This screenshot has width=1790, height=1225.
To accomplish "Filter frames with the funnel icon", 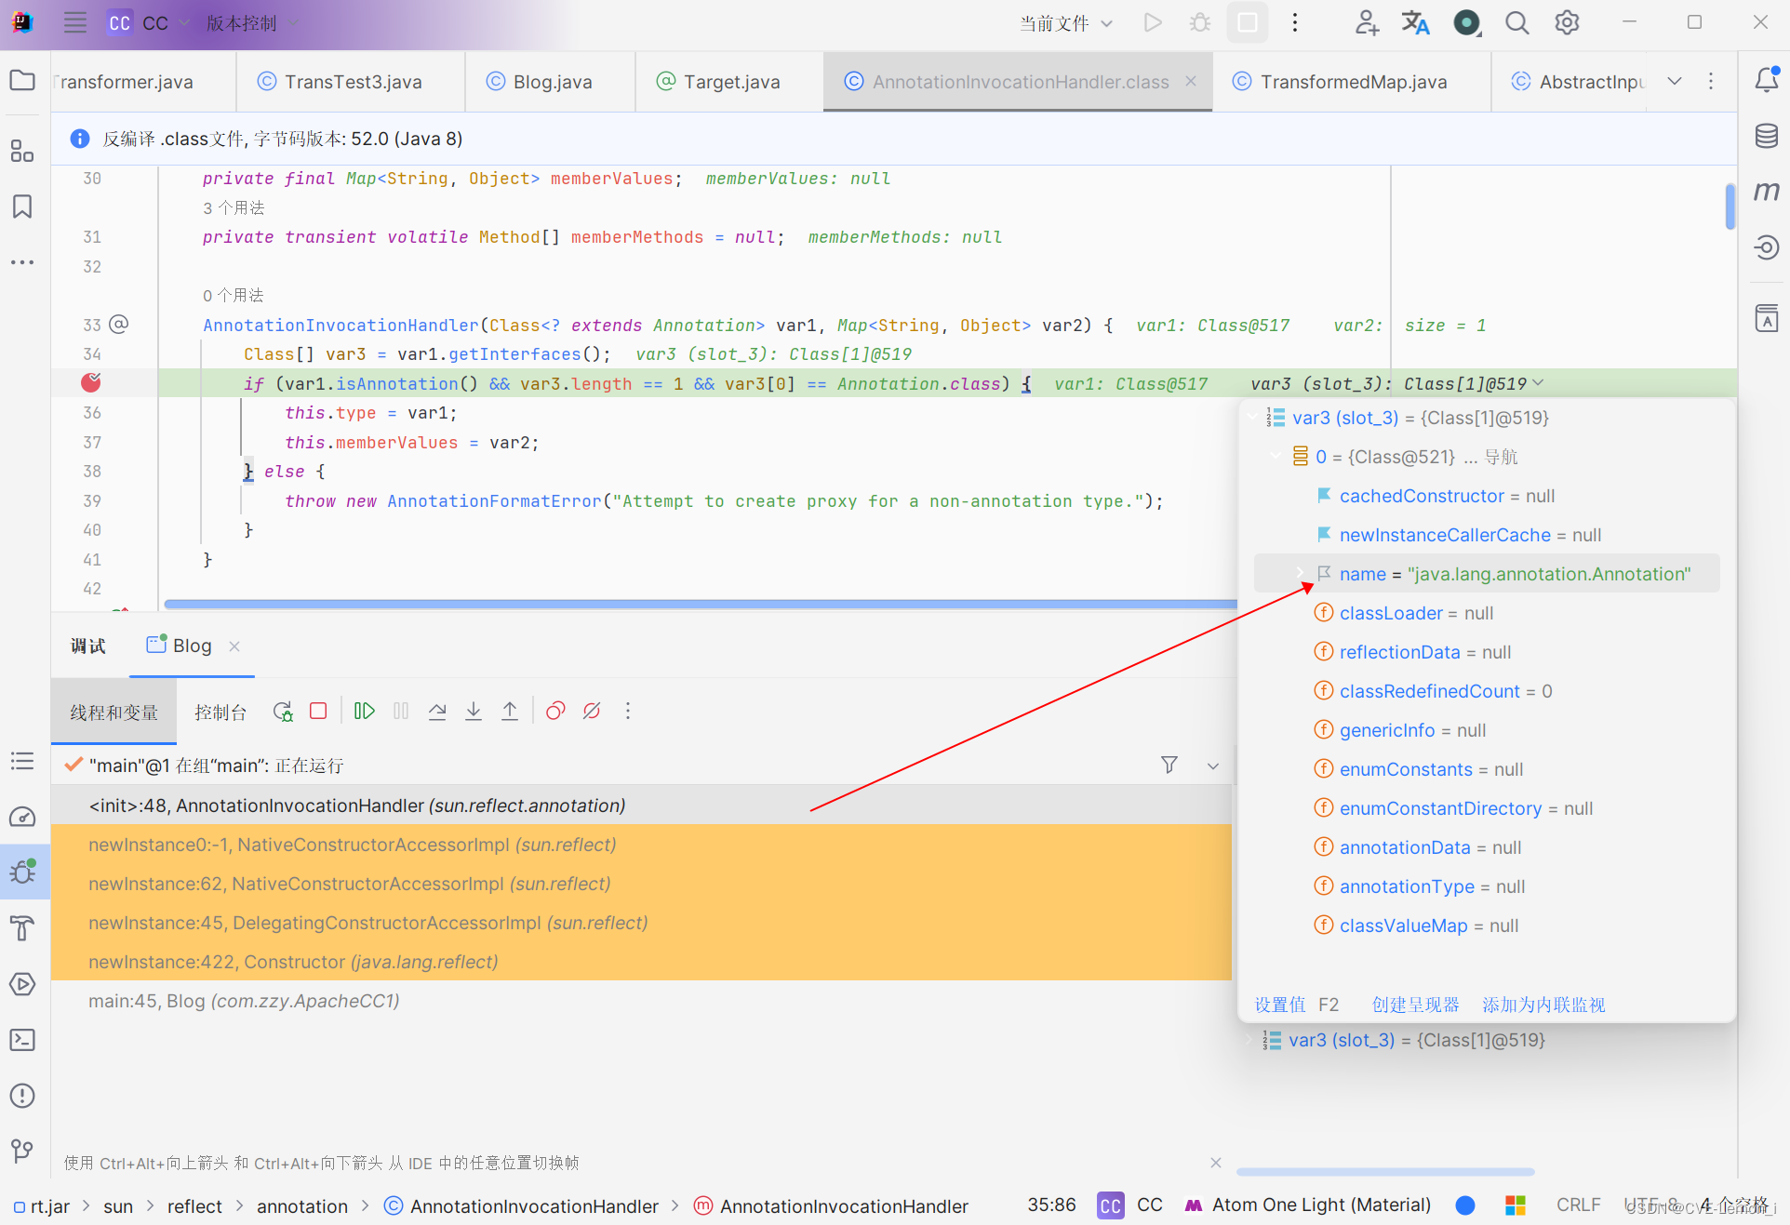I will tap(1169, 765).
